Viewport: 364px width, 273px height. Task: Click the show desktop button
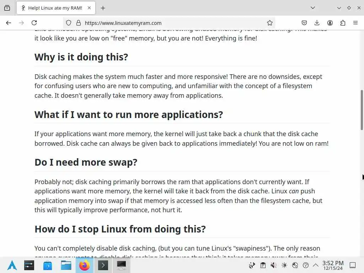[353, 265]
